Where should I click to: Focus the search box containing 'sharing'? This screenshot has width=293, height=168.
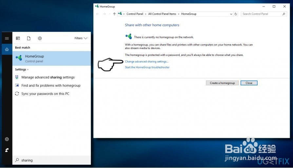51,160
